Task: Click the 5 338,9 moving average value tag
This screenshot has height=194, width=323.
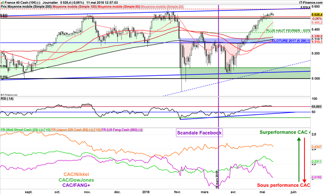Action: (317, 36)
